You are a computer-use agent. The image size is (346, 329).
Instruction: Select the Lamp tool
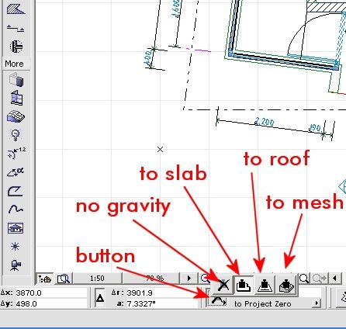(x=16, y=135)
